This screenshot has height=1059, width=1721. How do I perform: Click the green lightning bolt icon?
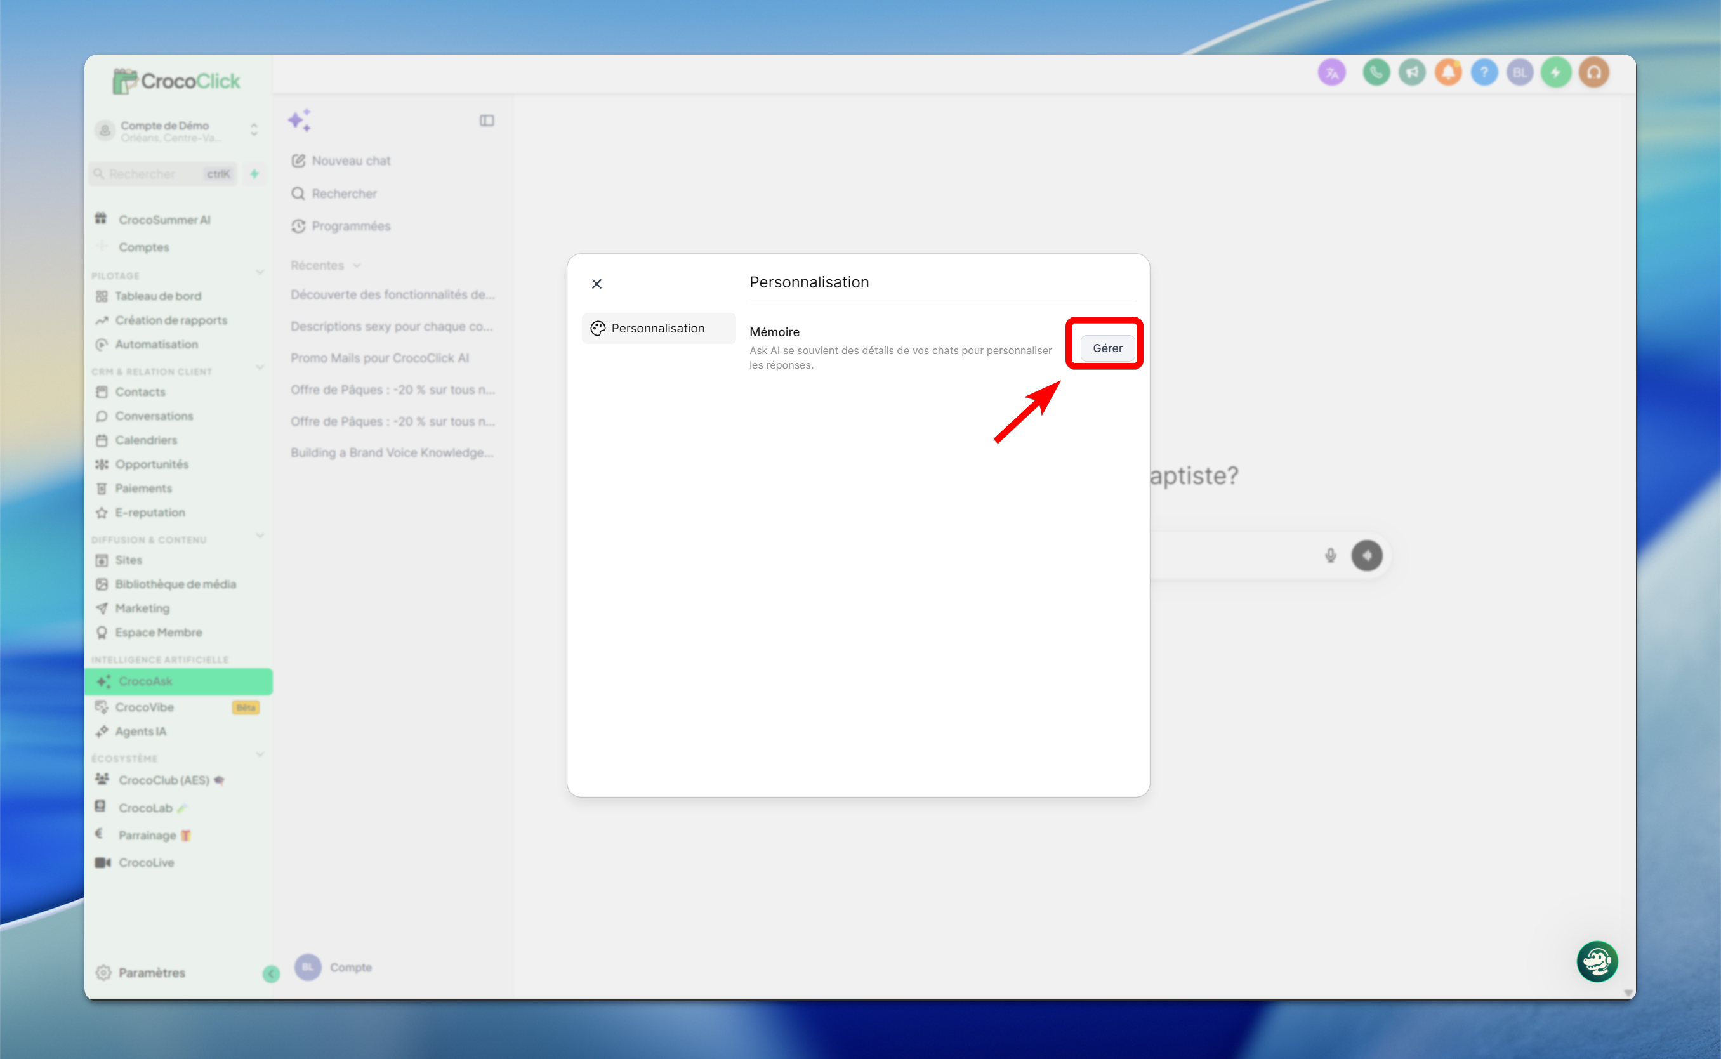(x=1555, y=72)
